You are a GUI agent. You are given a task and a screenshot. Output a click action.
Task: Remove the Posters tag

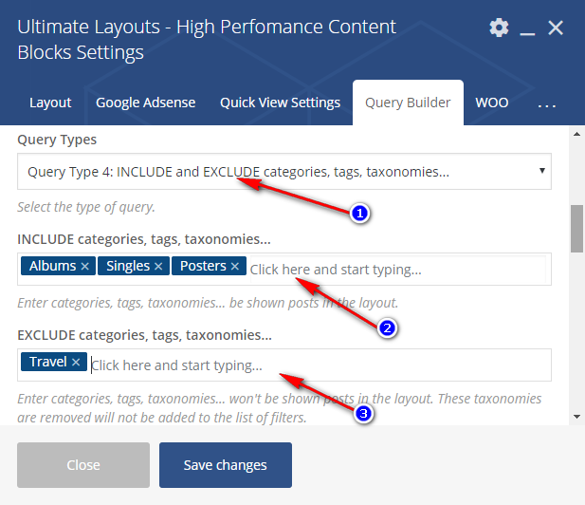pyautogui.click(x=235, y=267)
